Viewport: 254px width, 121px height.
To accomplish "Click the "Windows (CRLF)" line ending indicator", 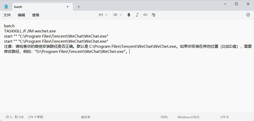I will pos(188,117).
